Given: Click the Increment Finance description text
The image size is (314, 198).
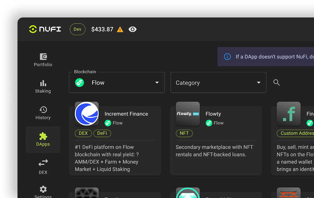Looking at the screenshot, I should click(x=107, y=158).
